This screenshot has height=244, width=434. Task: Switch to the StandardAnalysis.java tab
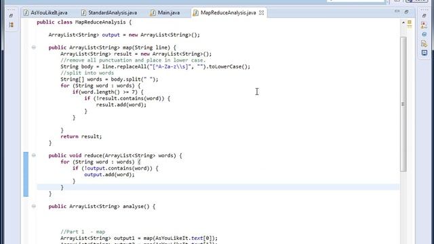click(x=109, y=13)
